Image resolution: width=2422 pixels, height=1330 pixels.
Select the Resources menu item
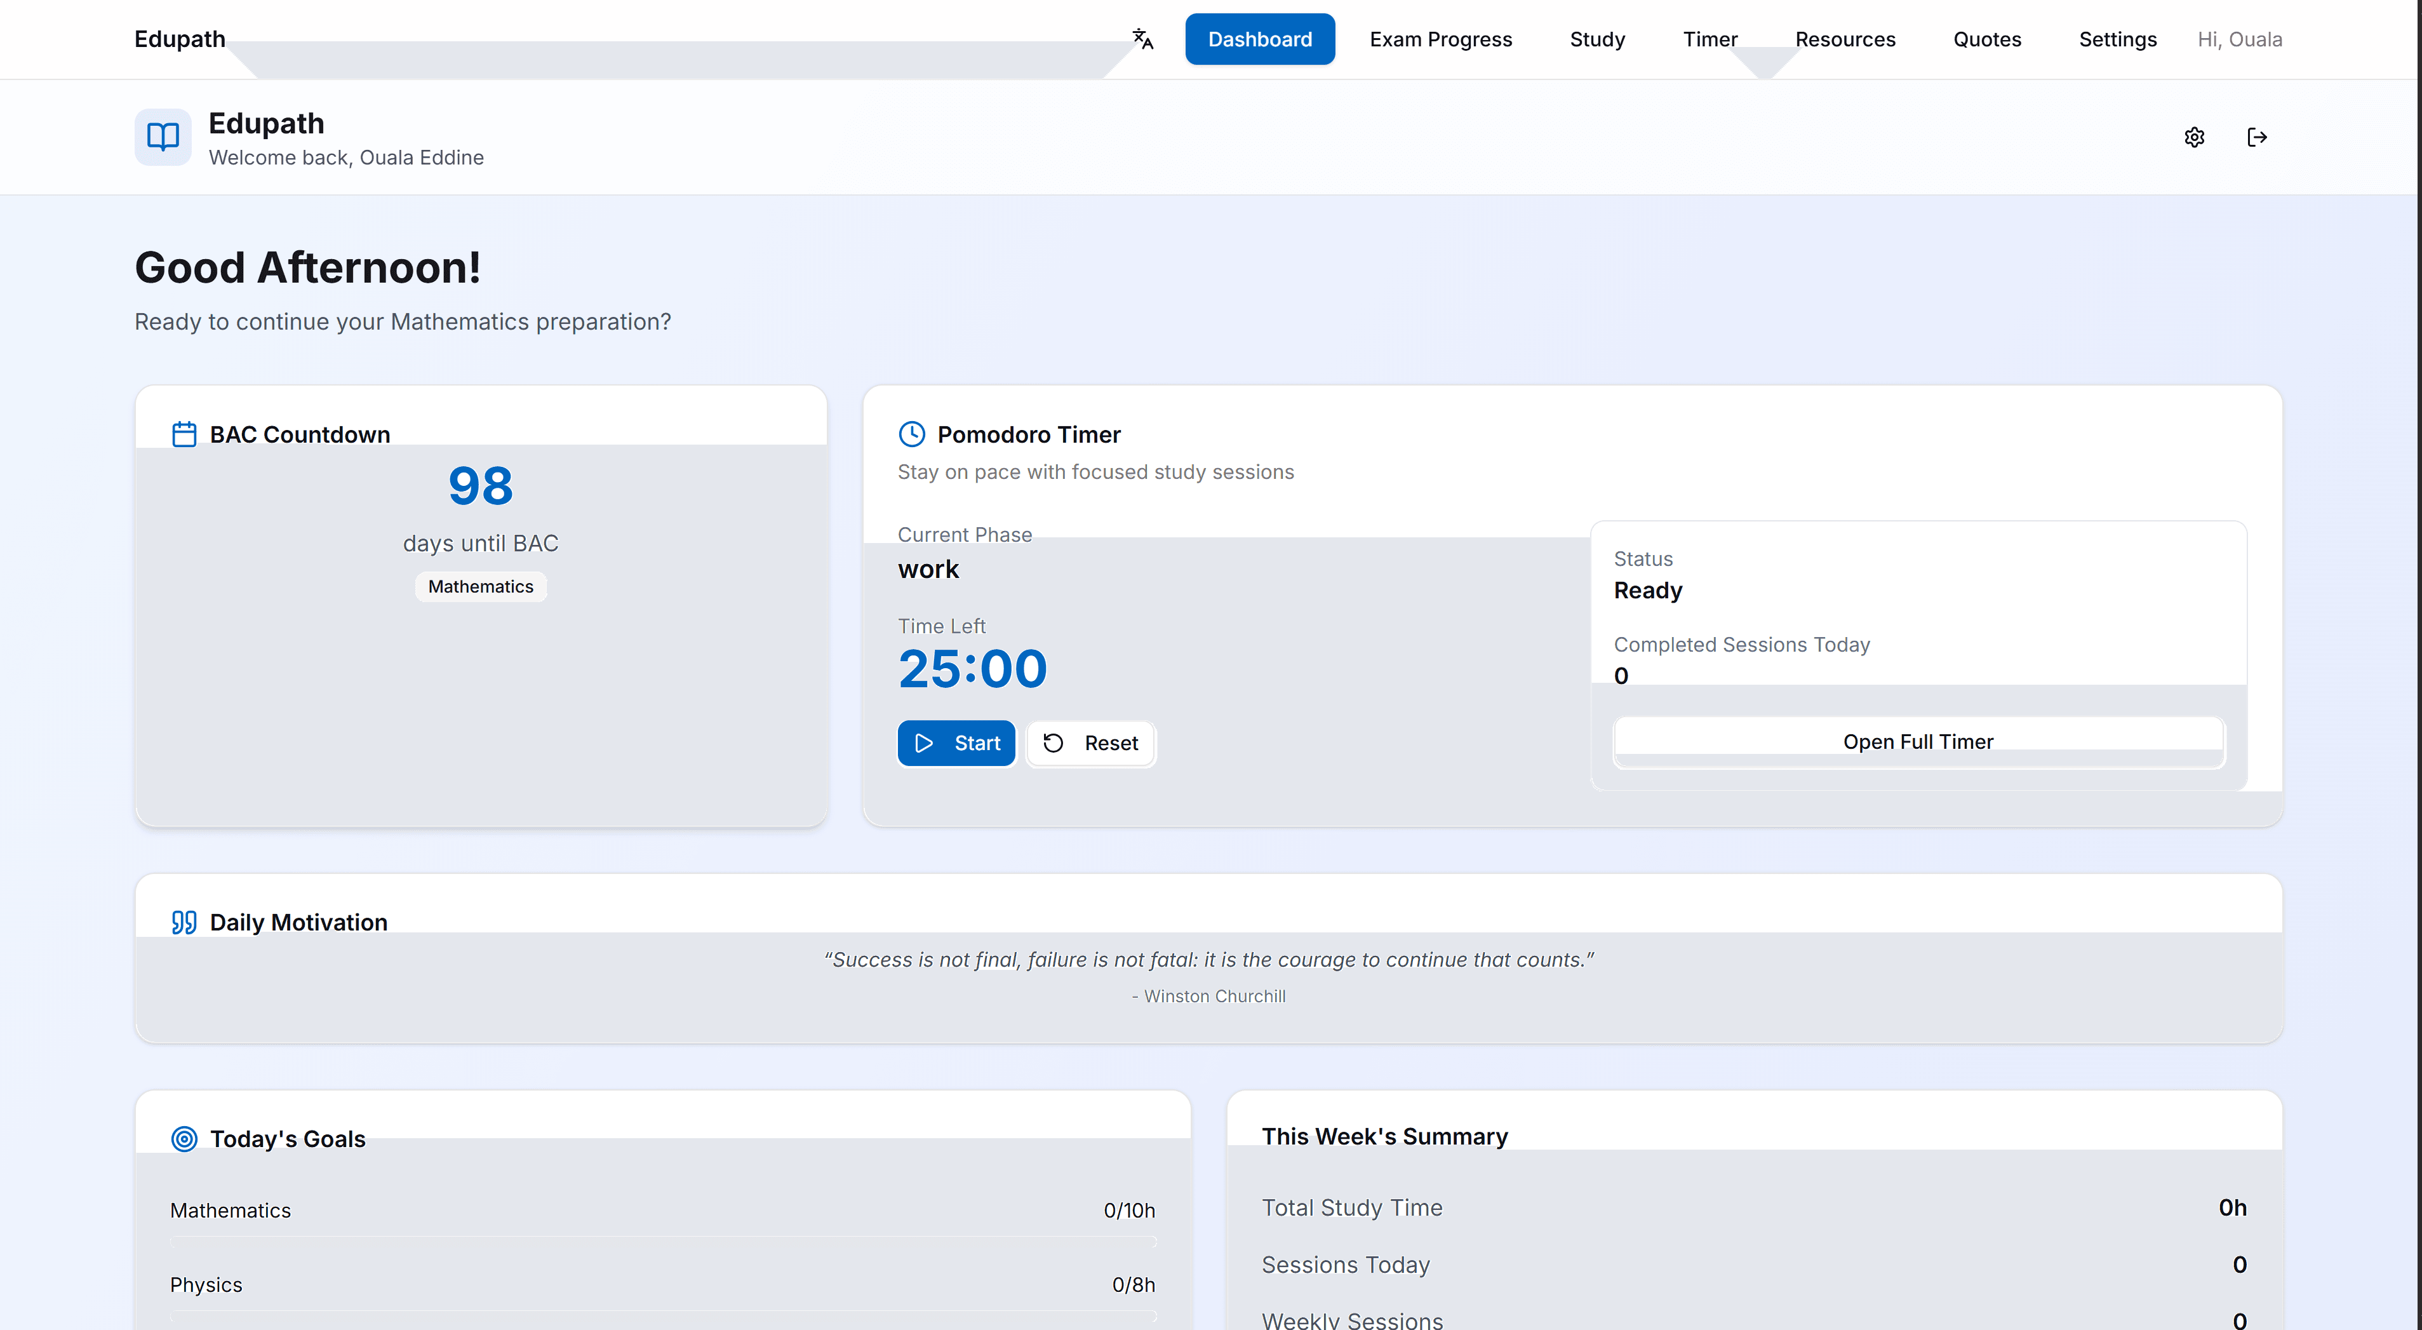(1845, 39)
